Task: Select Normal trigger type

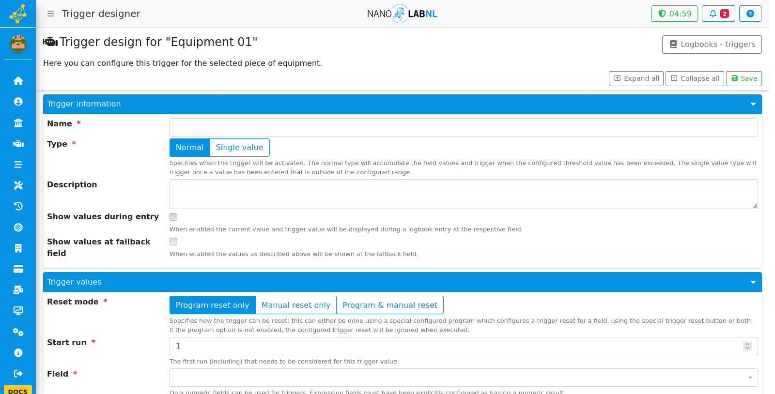Action: tap(189, 148)
